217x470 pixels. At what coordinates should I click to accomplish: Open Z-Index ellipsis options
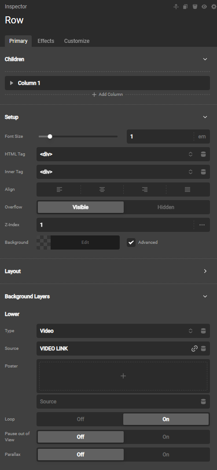click(x=202, y=225)
